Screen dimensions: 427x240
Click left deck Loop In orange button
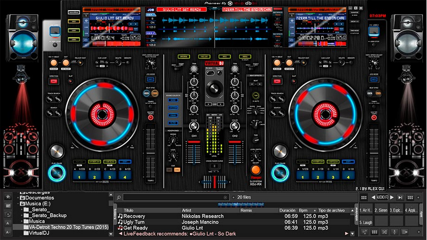pyautogui.click(x=53, y=63)
